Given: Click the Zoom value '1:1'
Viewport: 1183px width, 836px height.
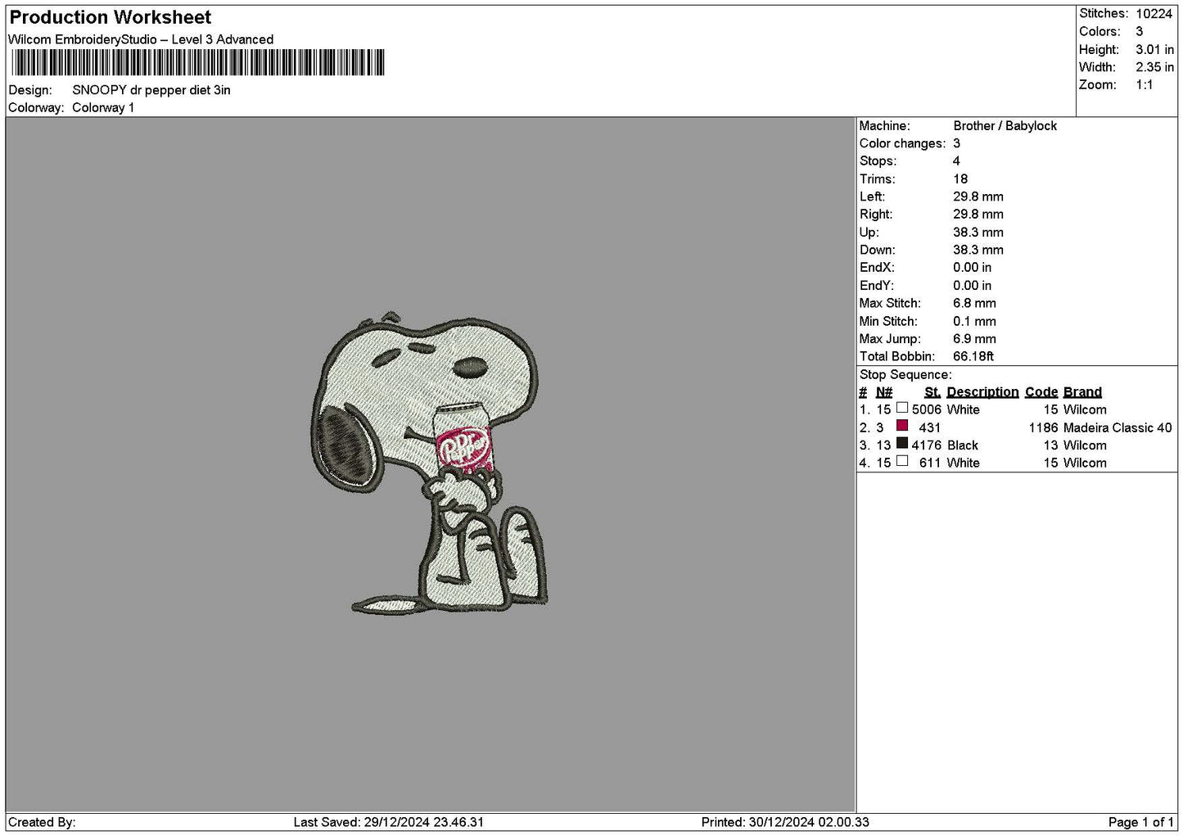Looking at the screenshot, I should [1145, 85].
